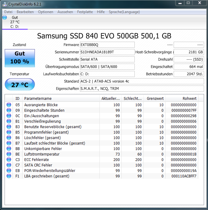Click raw value 0000000007FF
208x210 pixels.
[x=184, y=110]
